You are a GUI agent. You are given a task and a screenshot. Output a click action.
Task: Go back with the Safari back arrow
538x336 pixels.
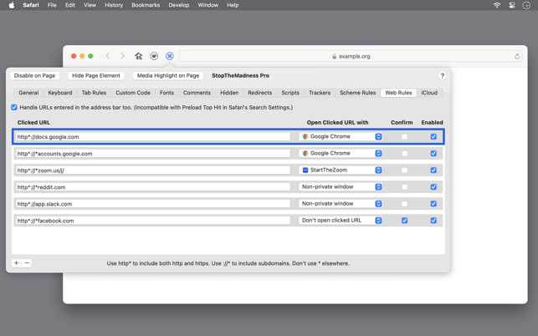(108, 56)
